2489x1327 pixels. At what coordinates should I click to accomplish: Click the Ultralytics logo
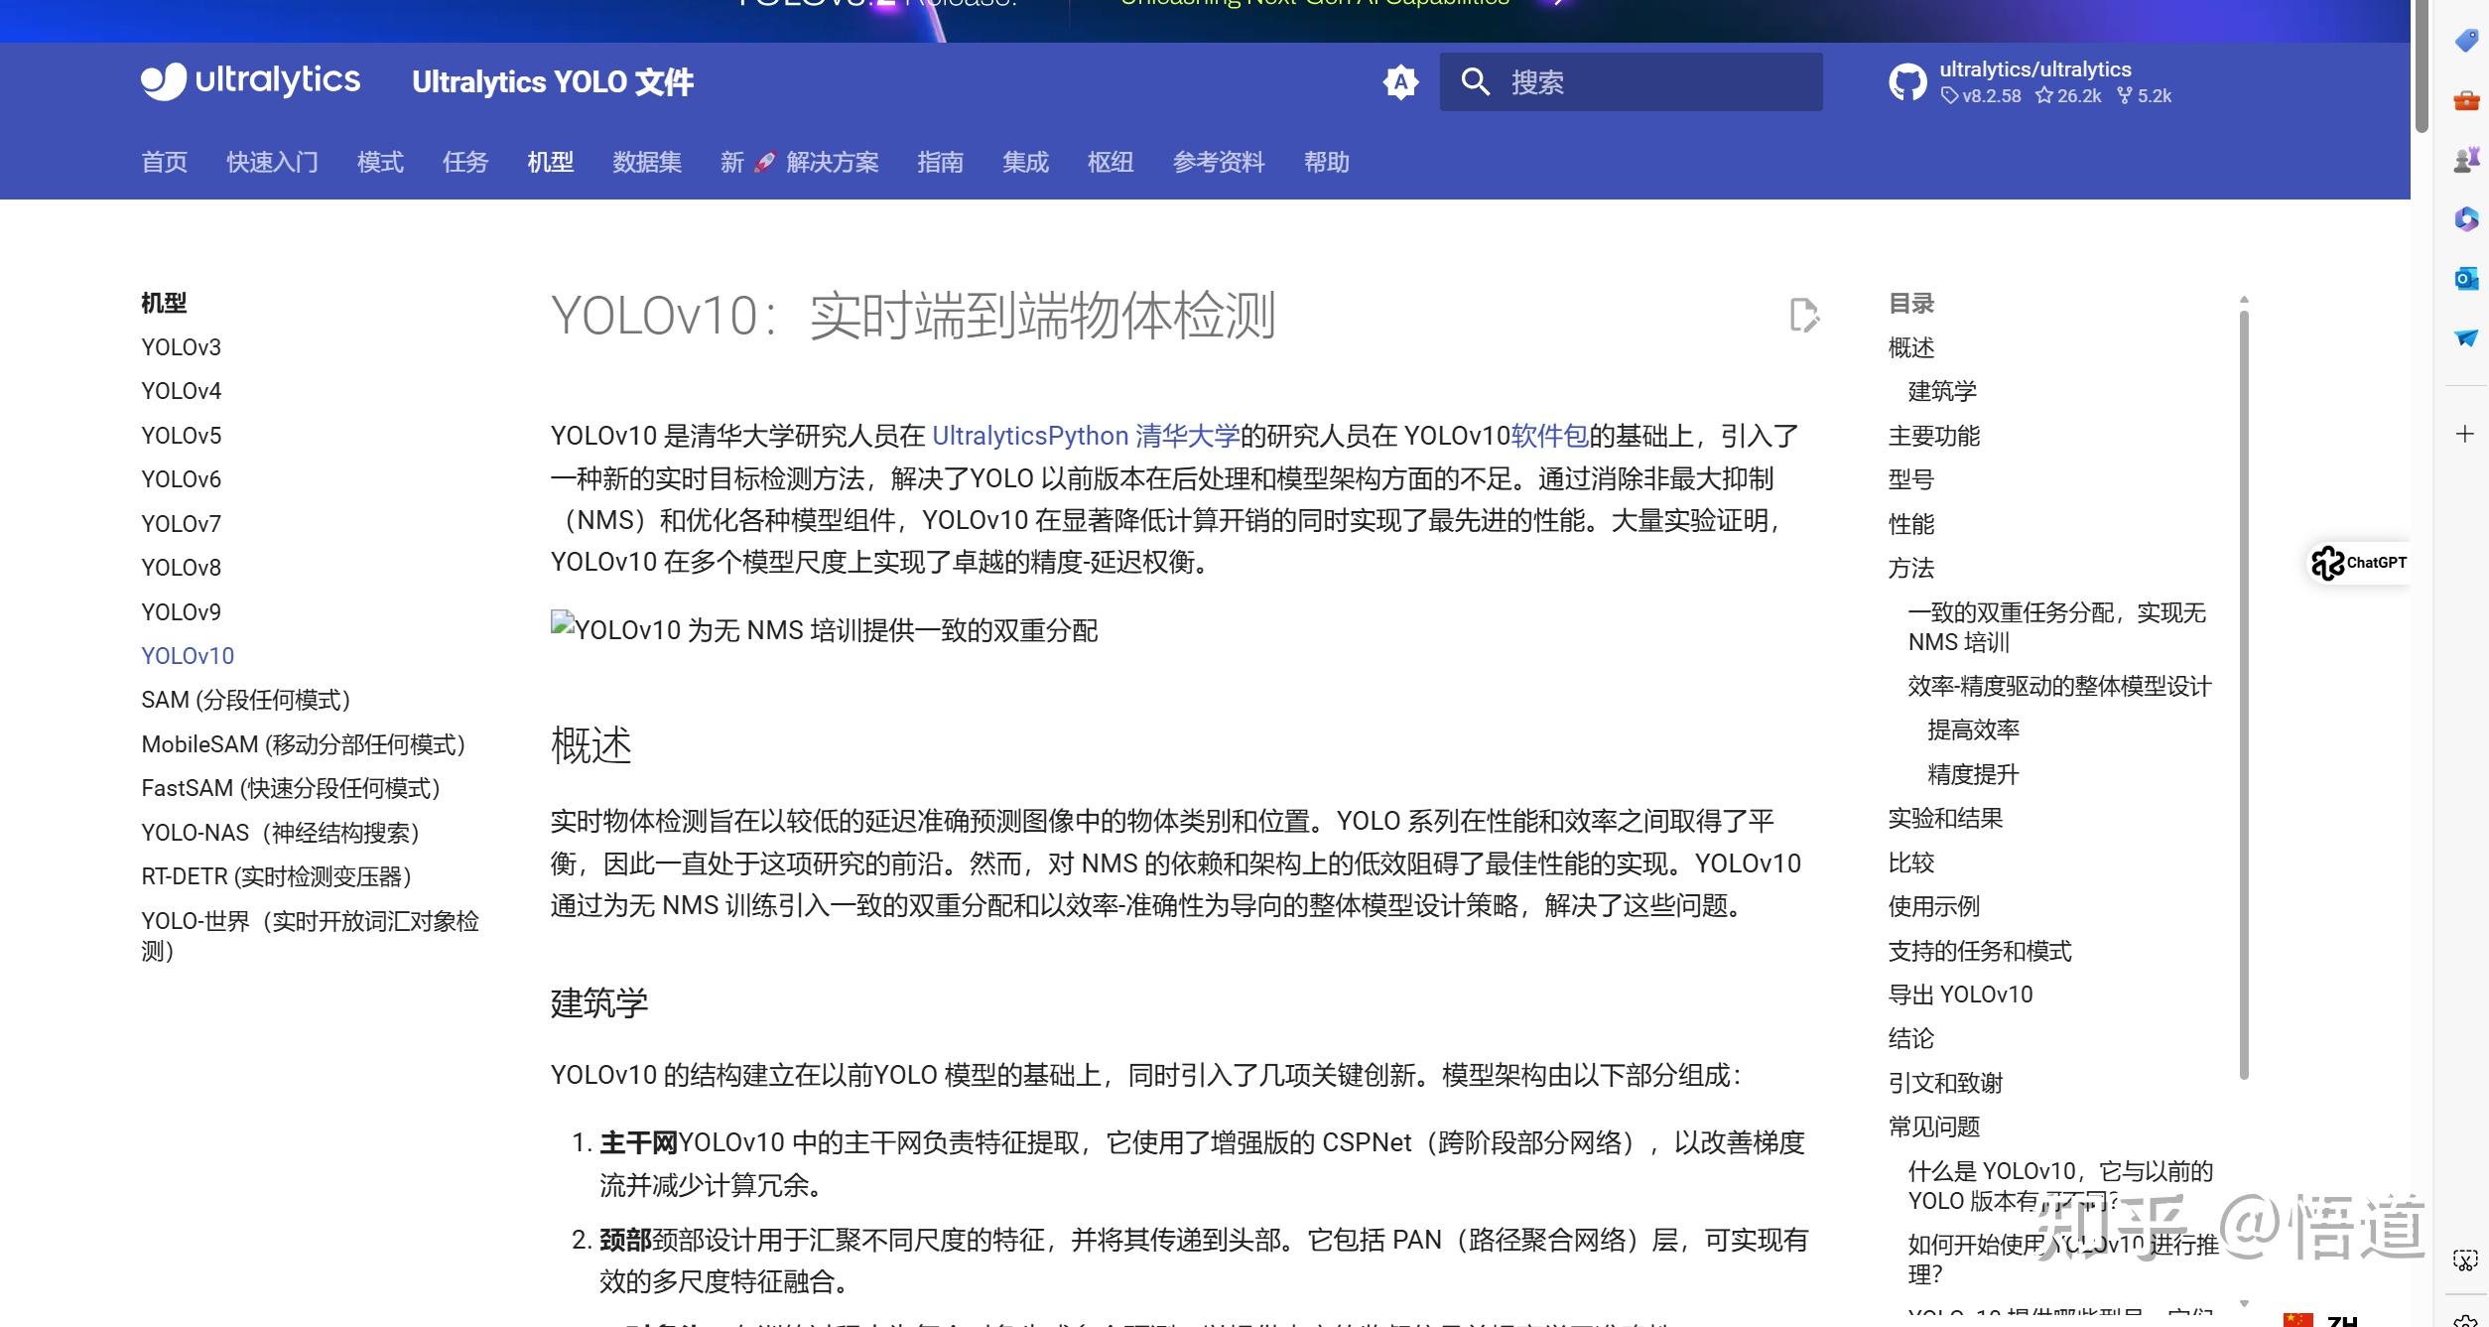pos(249,80)
